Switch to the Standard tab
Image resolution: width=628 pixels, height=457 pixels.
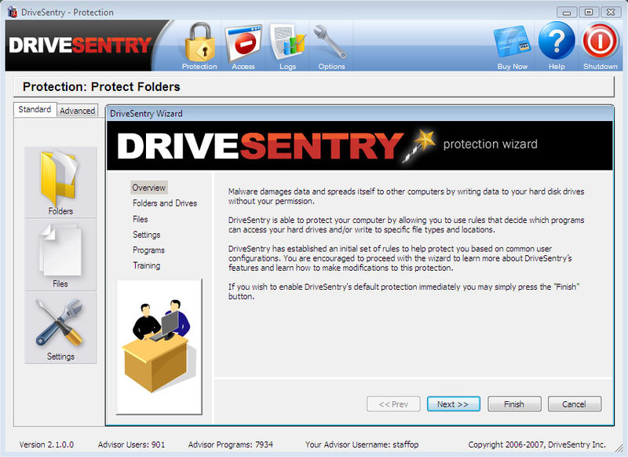point(35,109)
